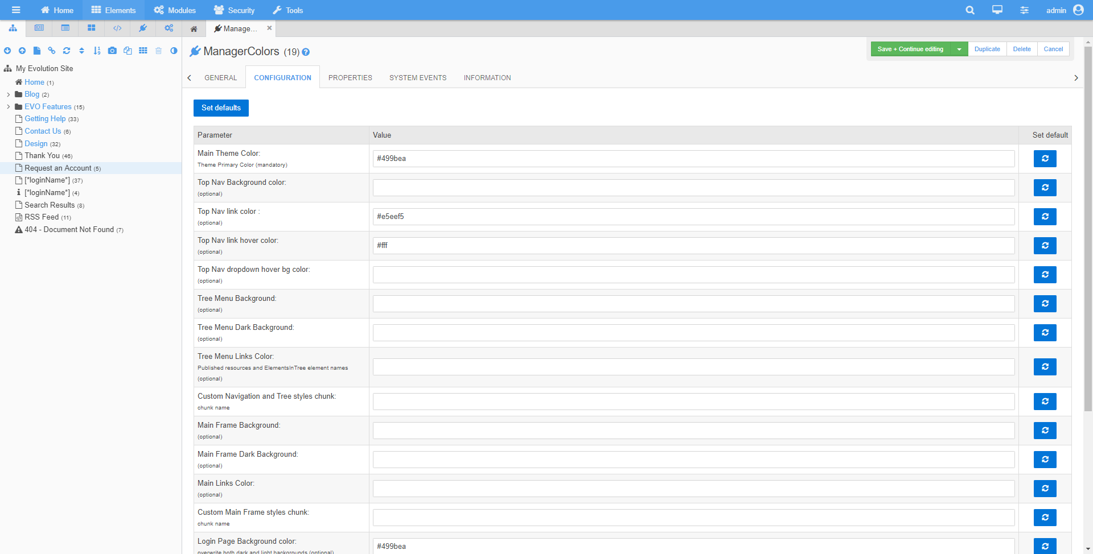Refresh the resource tree
The image size is (1093, 554).
pos(67,51)
